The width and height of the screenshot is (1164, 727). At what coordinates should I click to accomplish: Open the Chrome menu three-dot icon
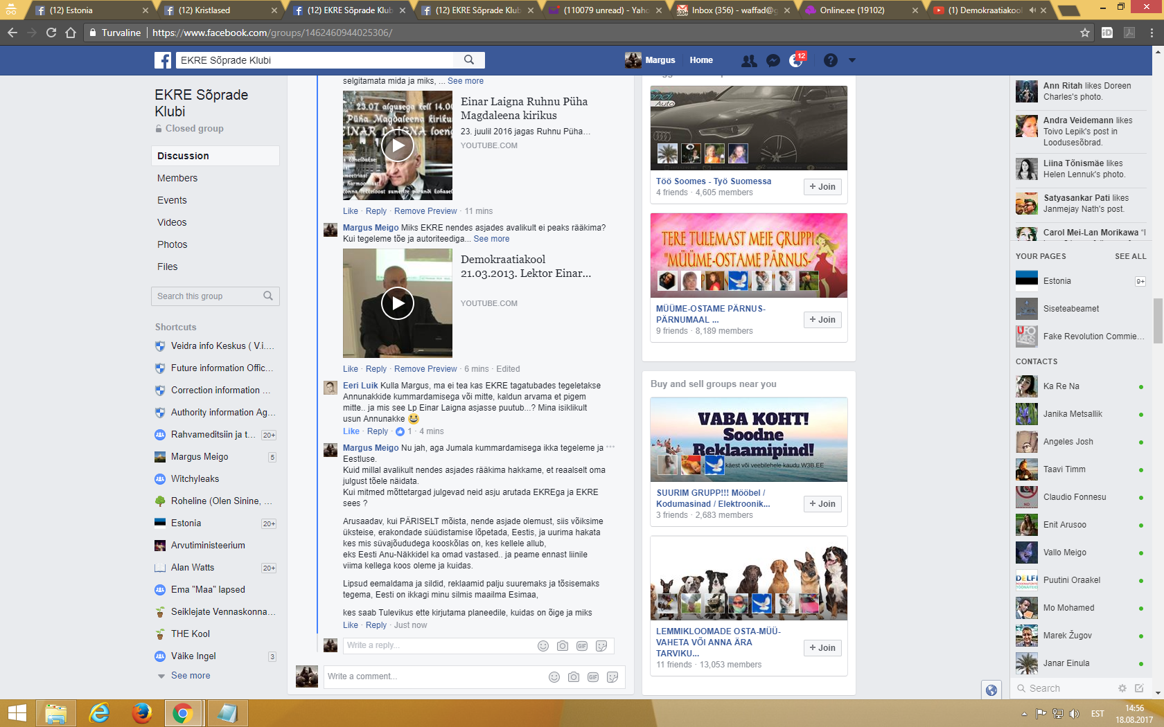click(x=1152, y=33)
